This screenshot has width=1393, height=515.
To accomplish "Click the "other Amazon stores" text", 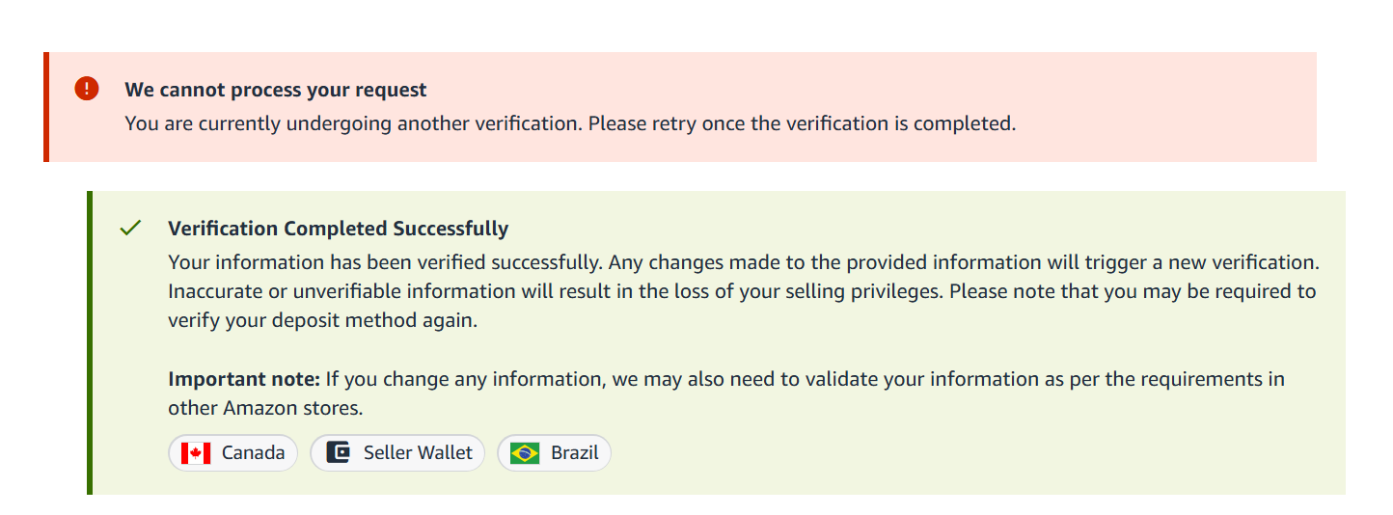I will pos(264,408).
